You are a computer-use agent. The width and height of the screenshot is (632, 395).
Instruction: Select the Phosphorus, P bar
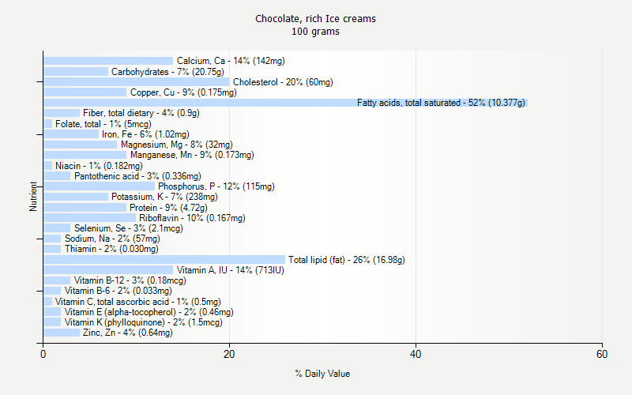pyautogui.click(x=99, y=186)
